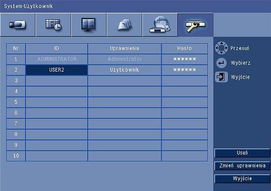Click the Hasło column header
This screenshot has width=271, height=191.
[185, 48]
